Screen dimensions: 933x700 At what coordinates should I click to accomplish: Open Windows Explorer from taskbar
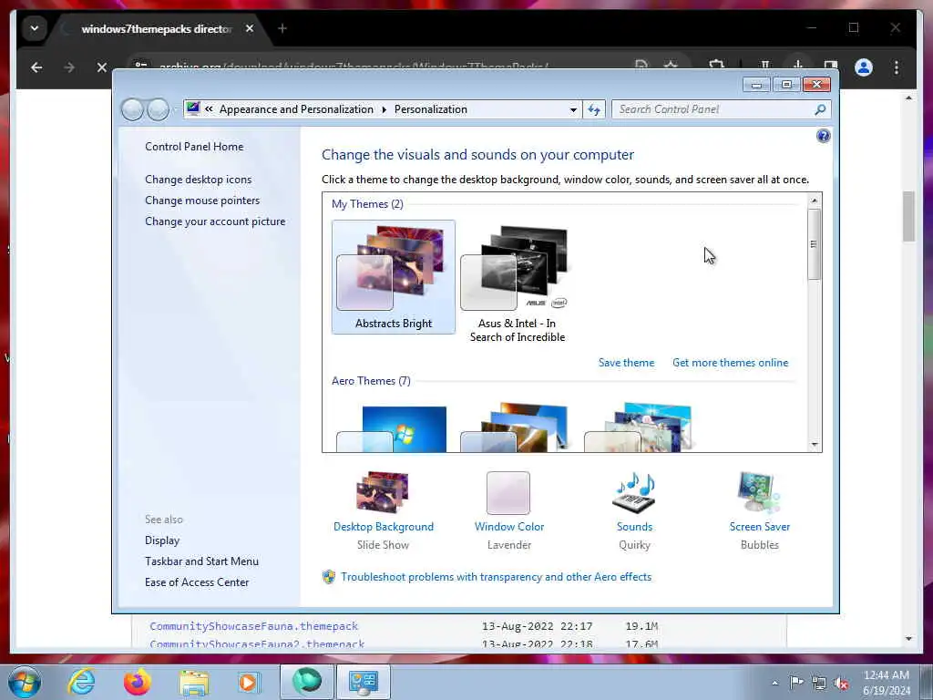[194, 682]
